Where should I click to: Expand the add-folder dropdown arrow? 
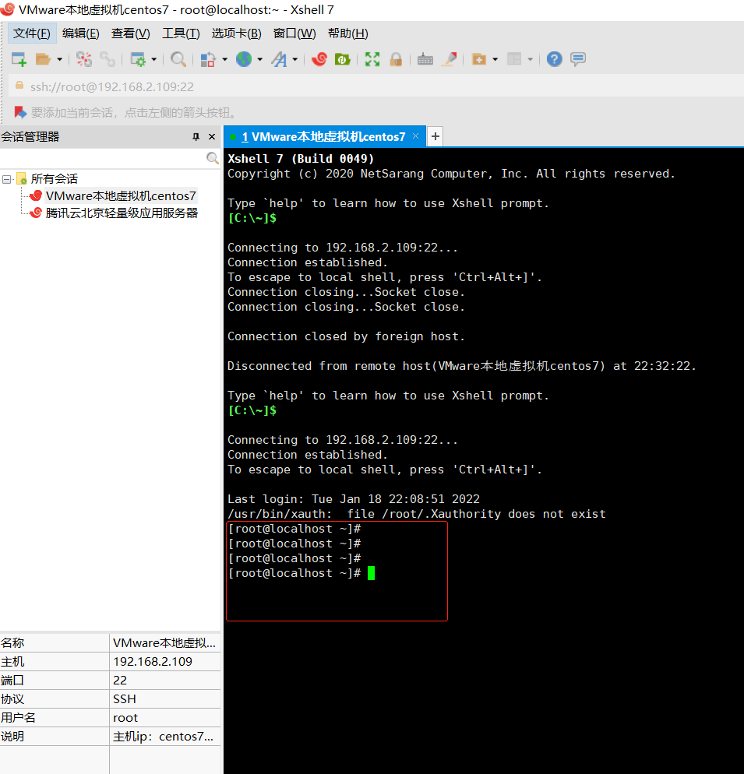[495, 60]
